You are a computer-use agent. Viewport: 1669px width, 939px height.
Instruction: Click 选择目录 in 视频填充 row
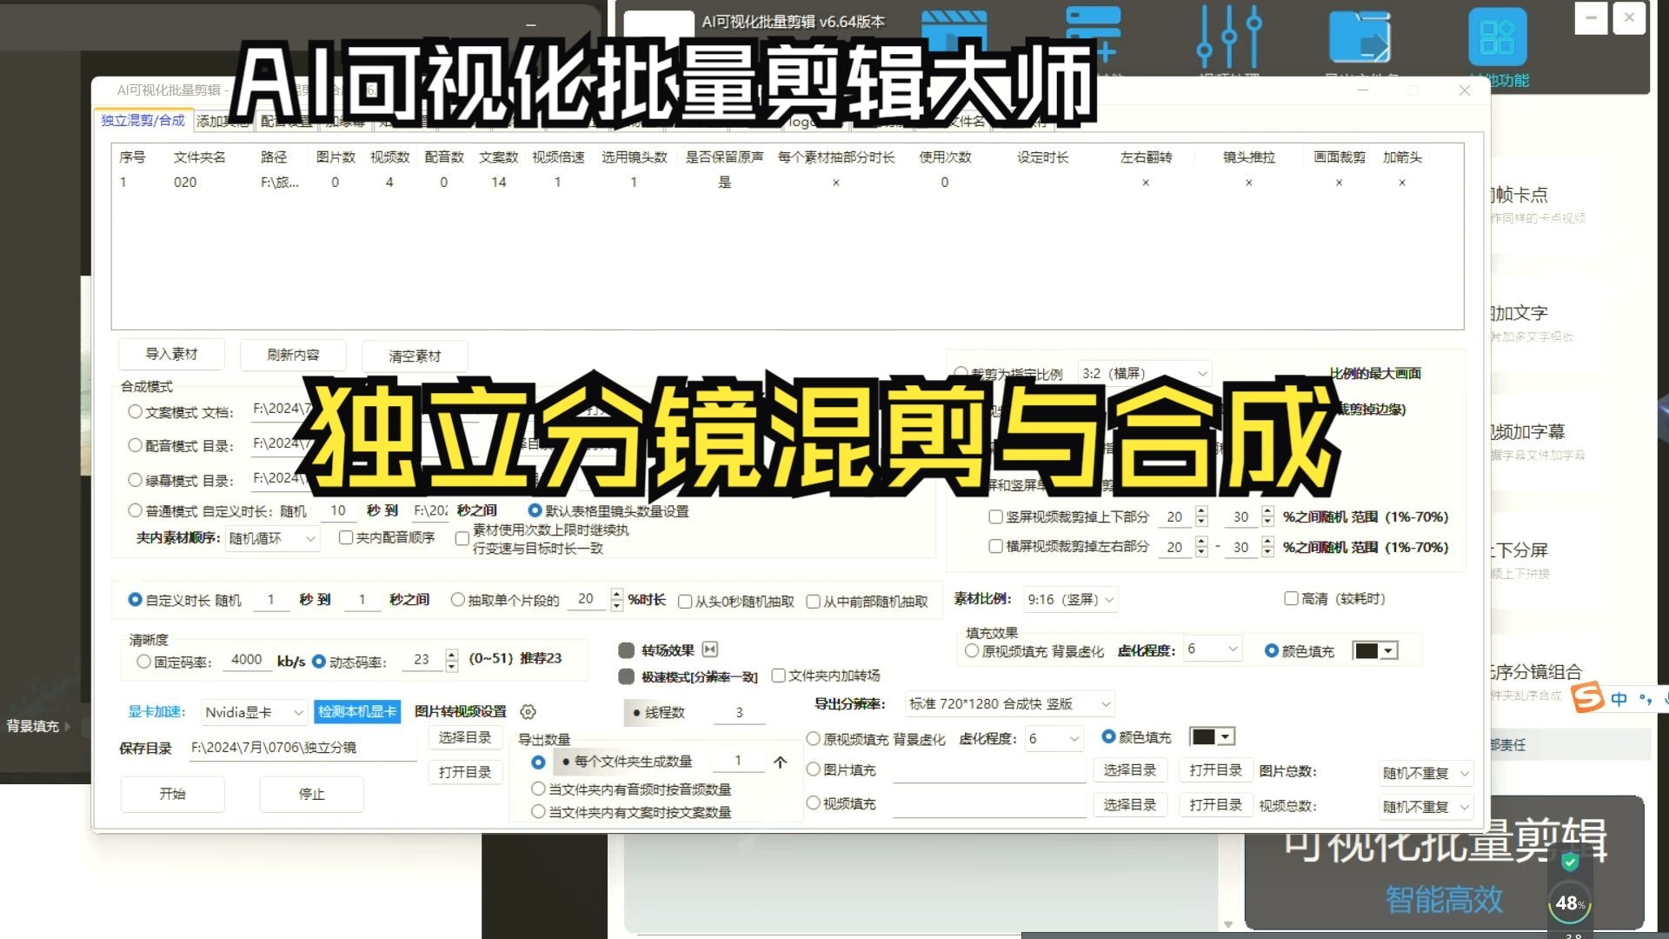1130,805
